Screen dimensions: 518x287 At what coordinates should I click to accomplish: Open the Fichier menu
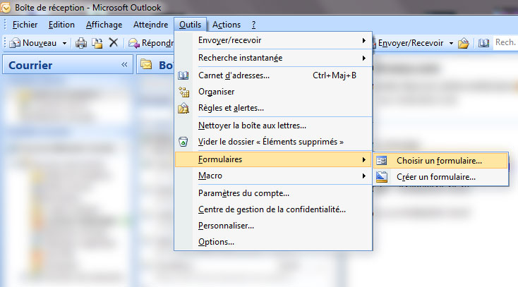(25, 25)
